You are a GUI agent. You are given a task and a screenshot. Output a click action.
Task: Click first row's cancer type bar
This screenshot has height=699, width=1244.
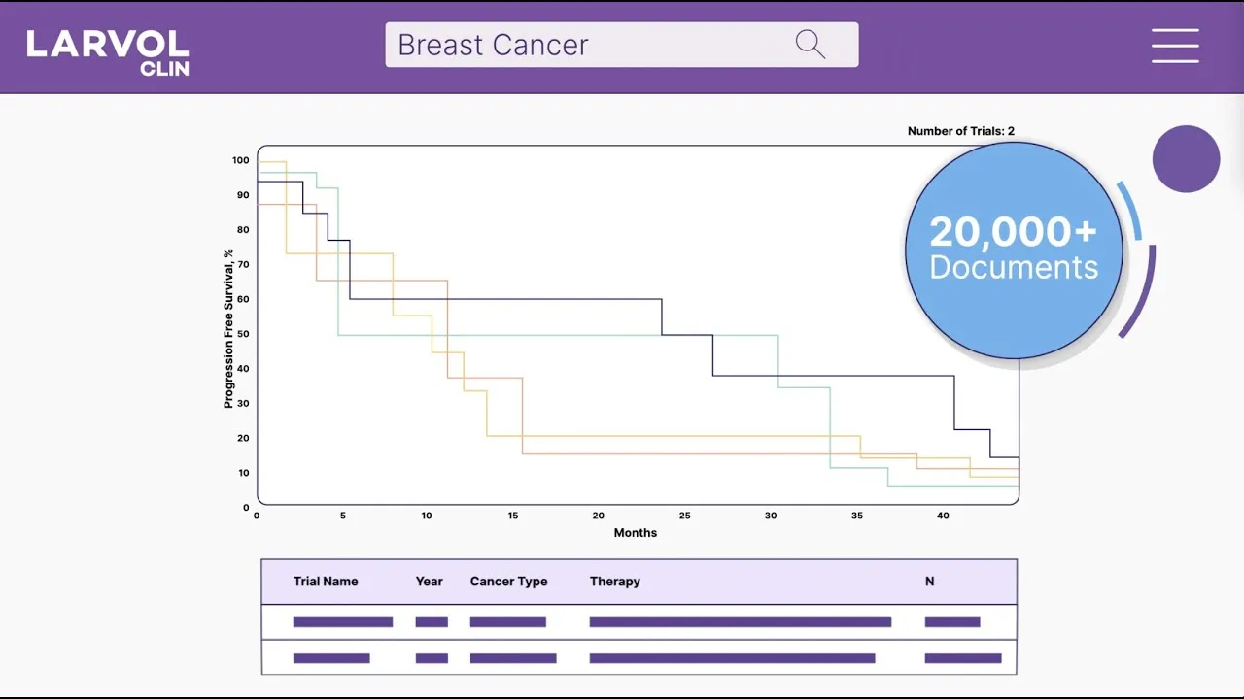tap(507, 622)
